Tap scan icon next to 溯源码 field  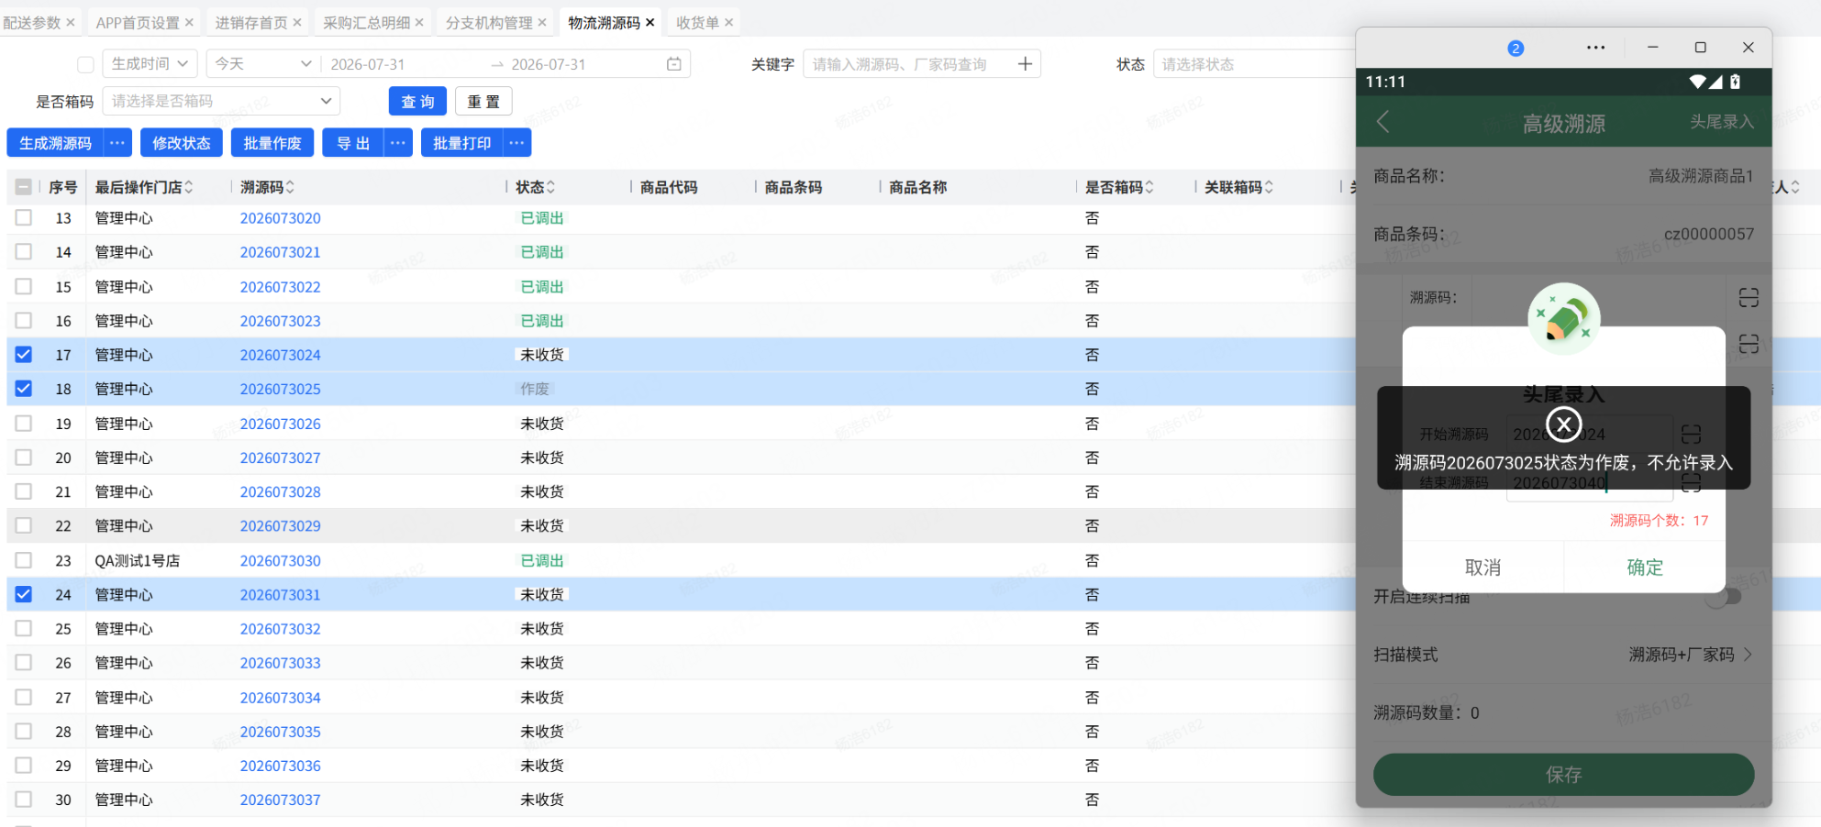click(x=1749, y=297)
